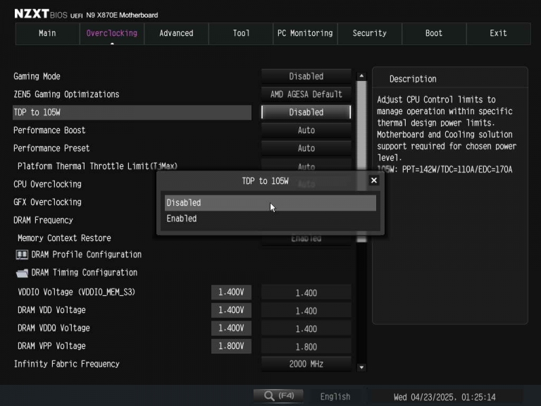Select the GFX Overclocking label
Viewport: 541px width, 406px height.
tap(47, 202)
